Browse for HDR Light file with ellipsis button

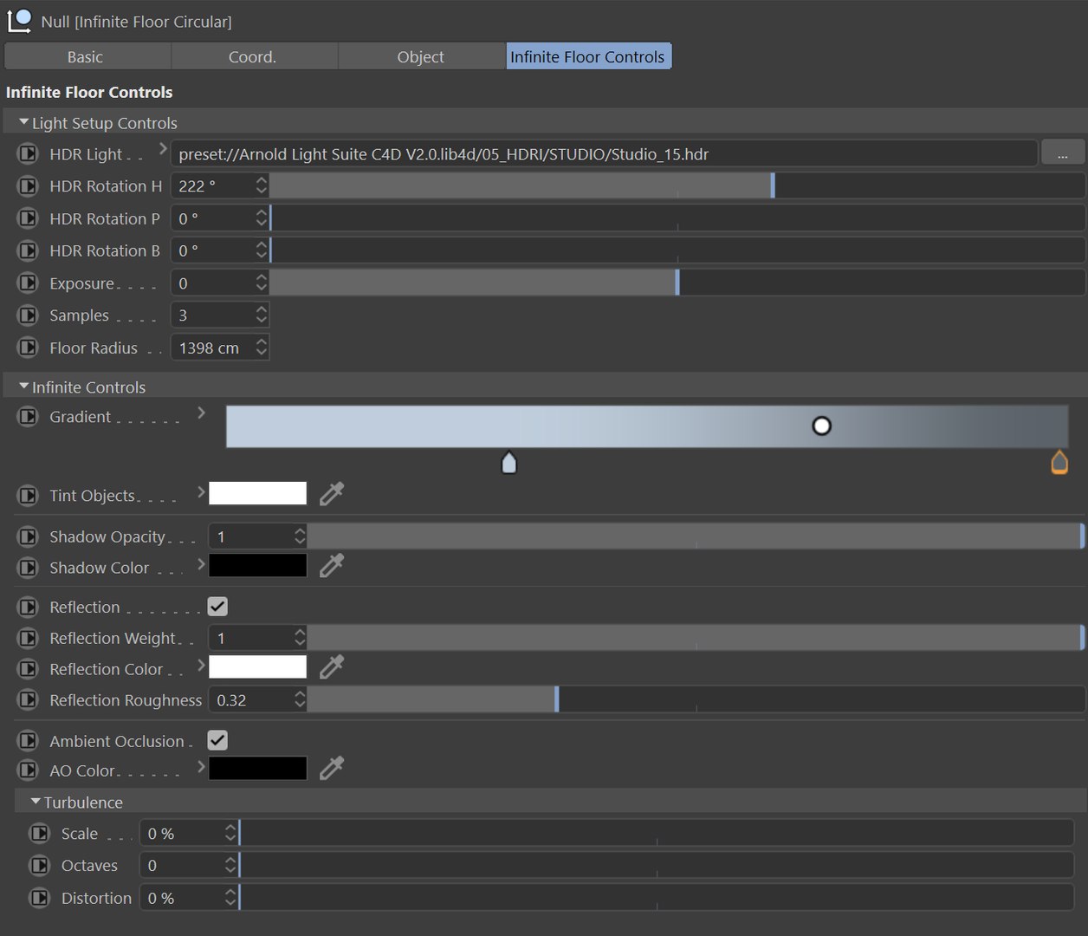(1062, 153)
